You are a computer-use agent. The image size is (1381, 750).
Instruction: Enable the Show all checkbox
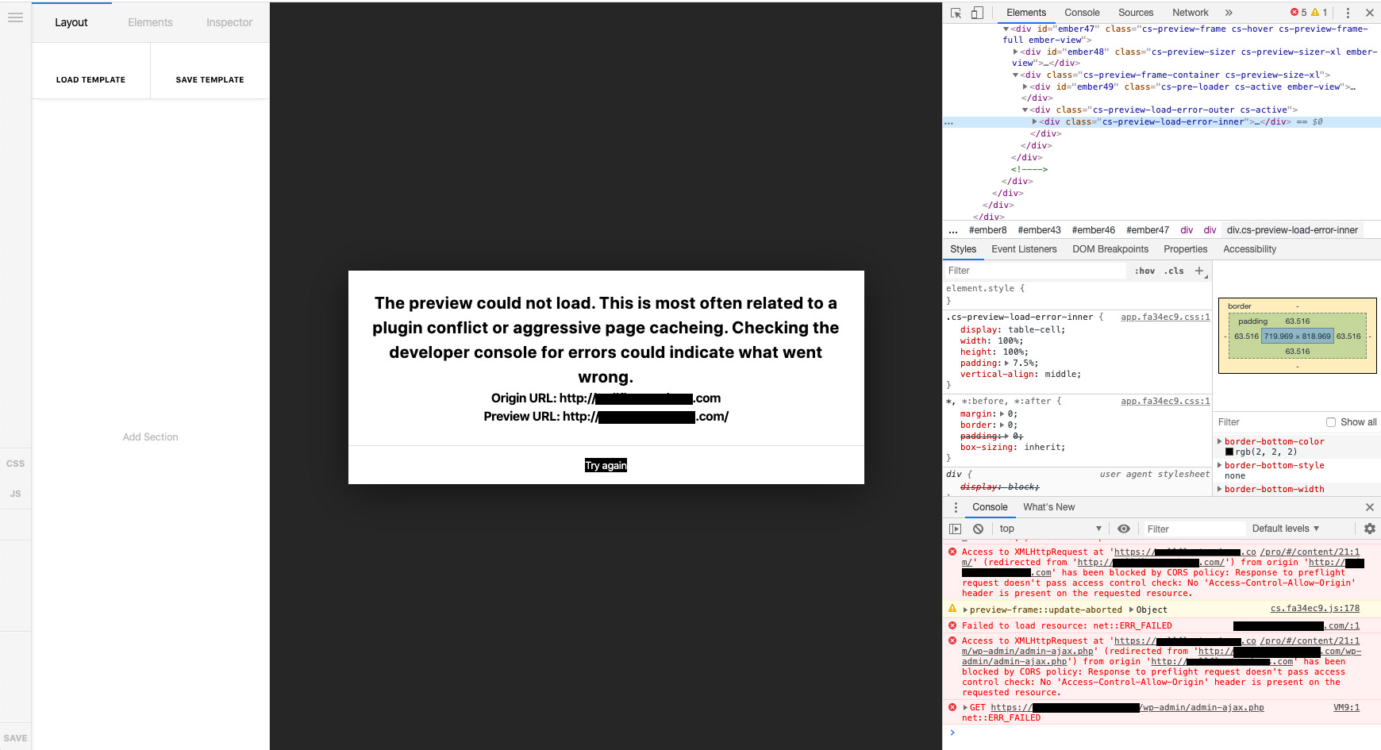point(1331,422)
